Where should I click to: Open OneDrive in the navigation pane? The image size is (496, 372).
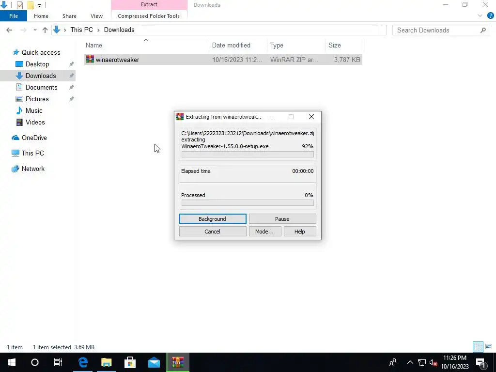pyautogui.click(x=34, y=138)
